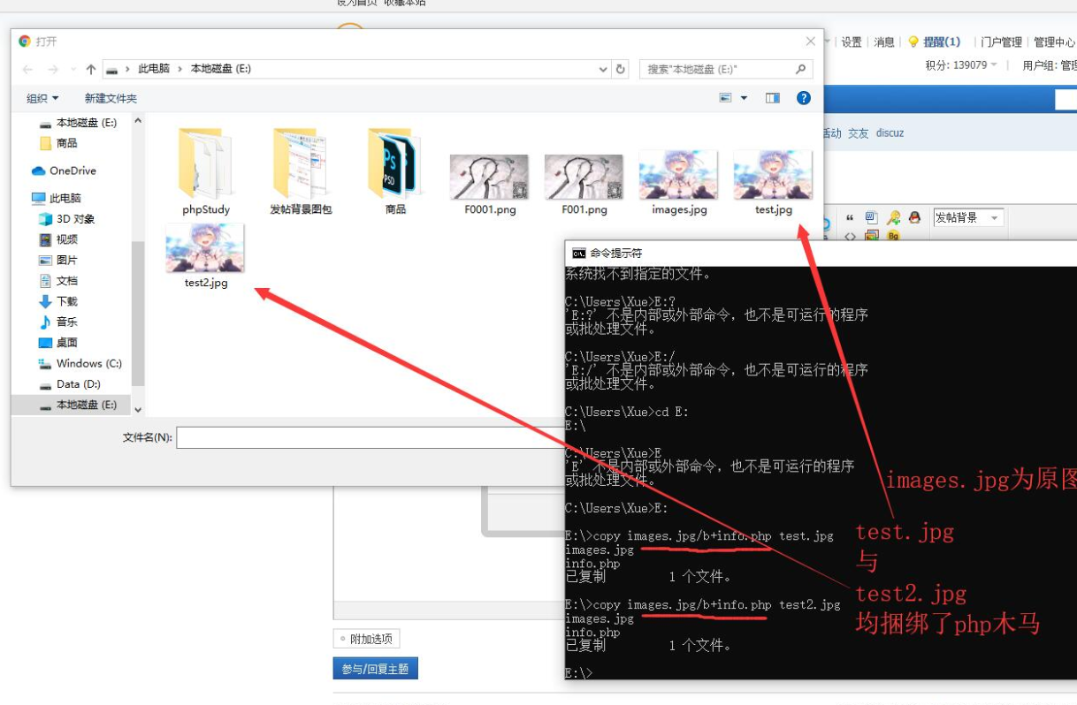The image size is (1077, 705).
Task: Select 商品 folder in sidebar
Action: [58, 143]
